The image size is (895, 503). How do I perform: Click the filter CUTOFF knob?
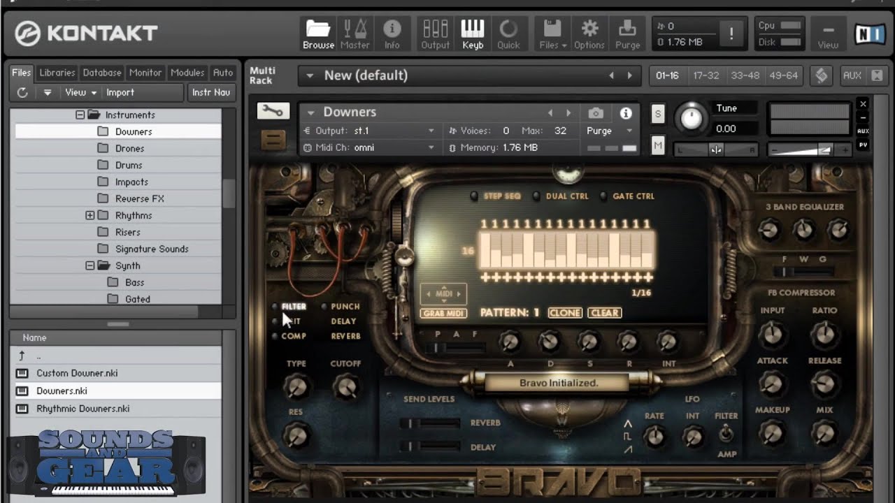pyautogui.click(x=345, y=386)
